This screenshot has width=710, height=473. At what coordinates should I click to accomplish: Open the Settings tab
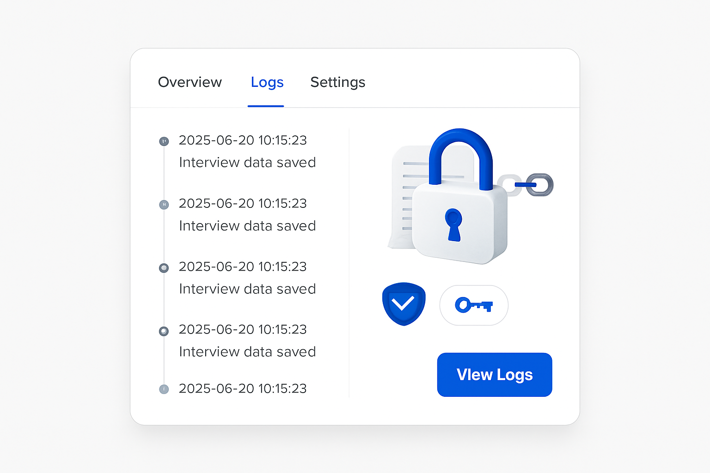(x=338, y=82)
